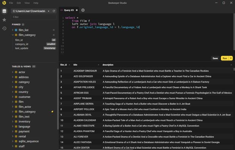Add a new query tab
The width and height of the screenshot is (235, 150).
coord(83,10)
